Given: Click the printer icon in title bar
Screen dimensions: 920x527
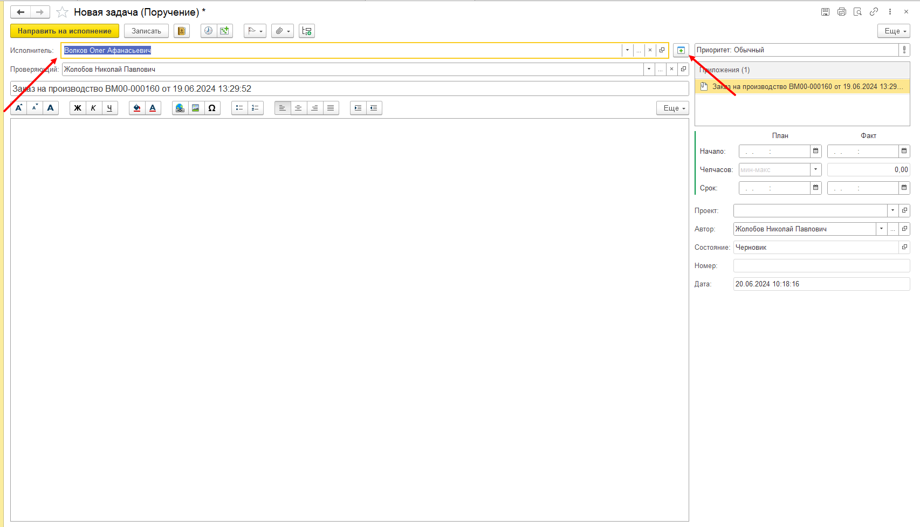Looking at the screenshot, I should tap(841, 12).
